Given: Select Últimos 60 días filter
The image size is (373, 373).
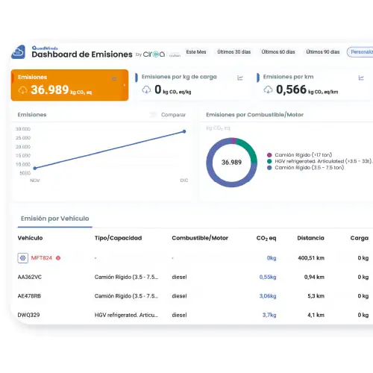Looking at the screenshot, I should click(x=278, y=51).
